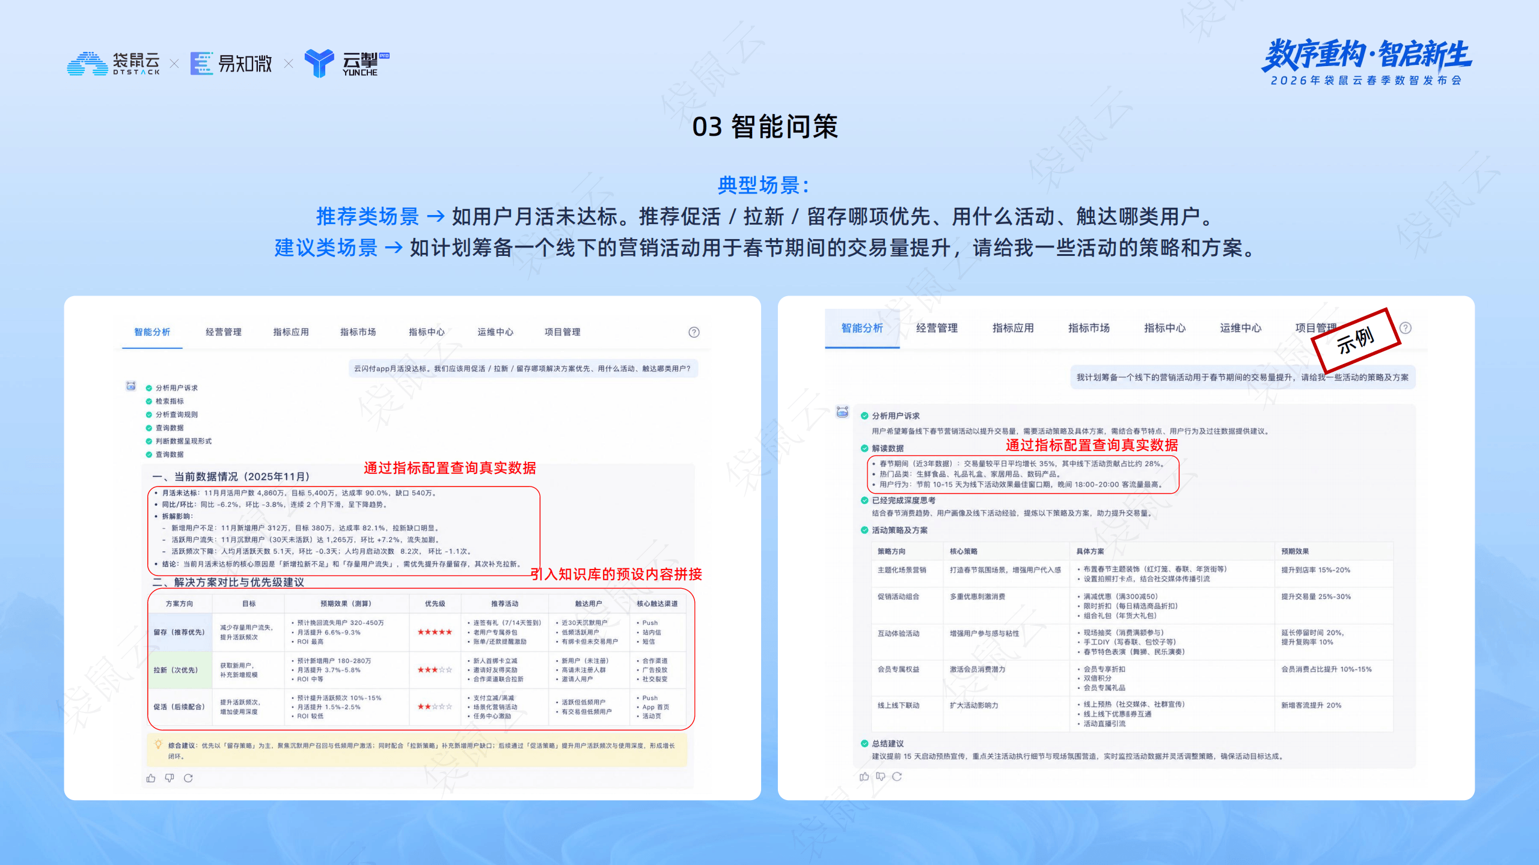
Task: Click 促活（后续配合）table cell
Action: click(179, 706)
